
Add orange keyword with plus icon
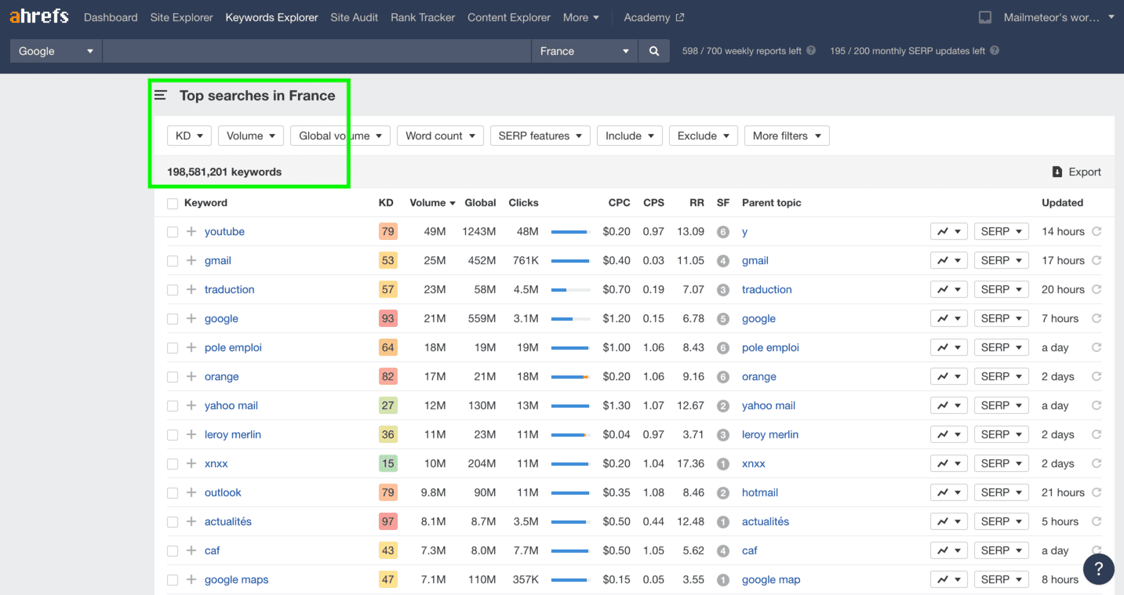pos(191,376)
